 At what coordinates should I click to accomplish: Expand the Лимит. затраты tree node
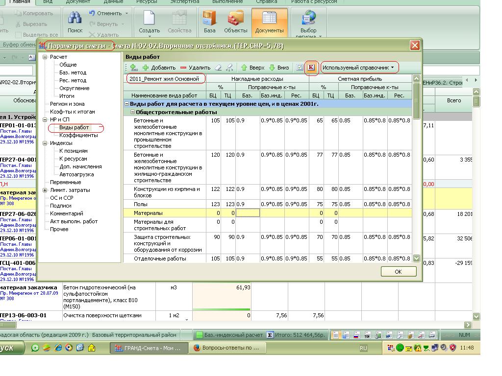point(45,190)
